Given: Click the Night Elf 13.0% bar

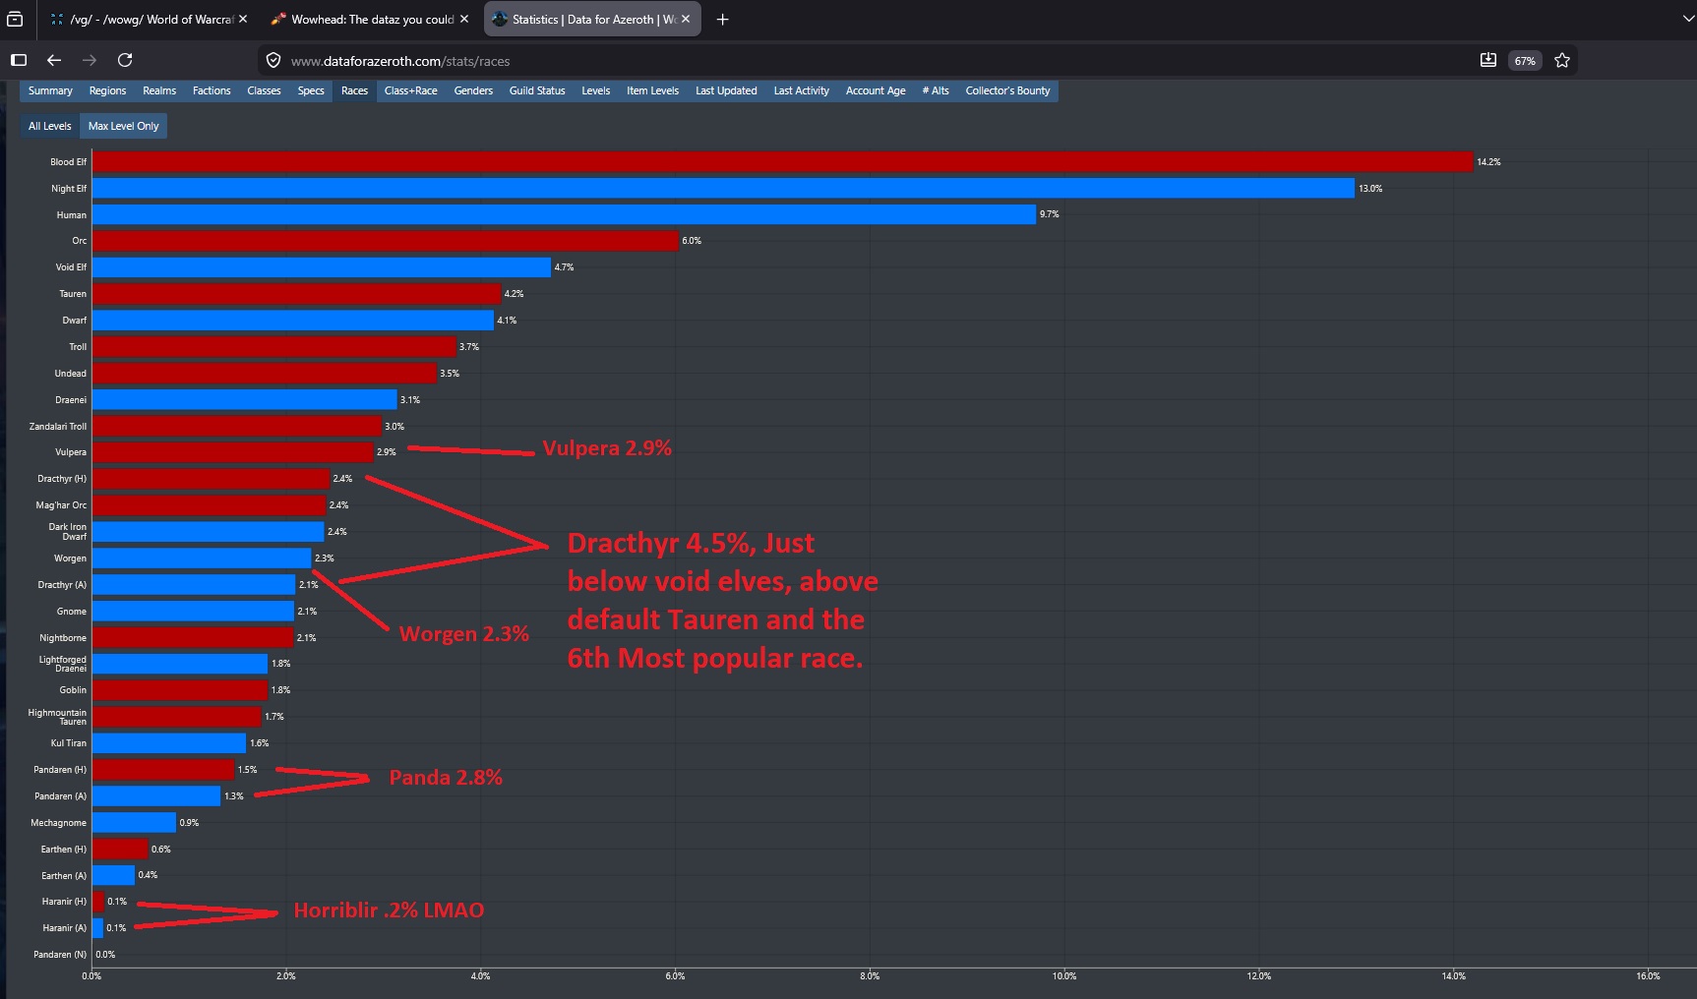Looking at the screenshot, I should (x=723, y=188).
